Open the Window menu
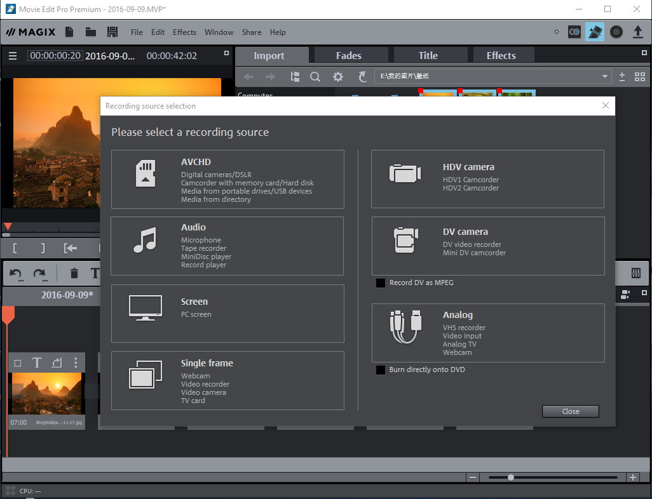 (219, 32)
